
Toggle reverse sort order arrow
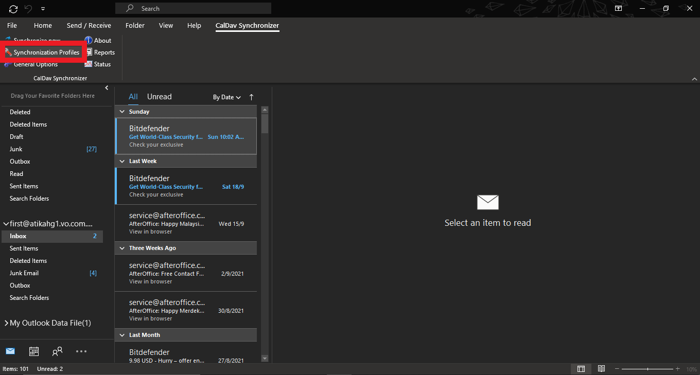click(x=251, y=97)
